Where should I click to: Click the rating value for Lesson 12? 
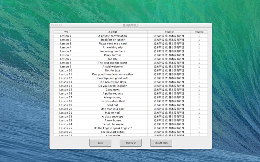tap(199, 78)
